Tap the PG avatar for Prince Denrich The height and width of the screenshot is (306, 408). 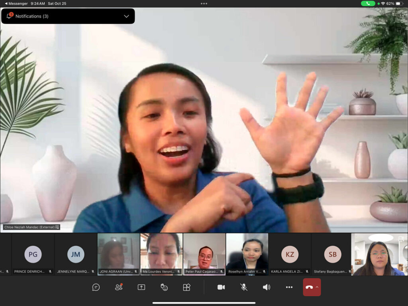33,254
